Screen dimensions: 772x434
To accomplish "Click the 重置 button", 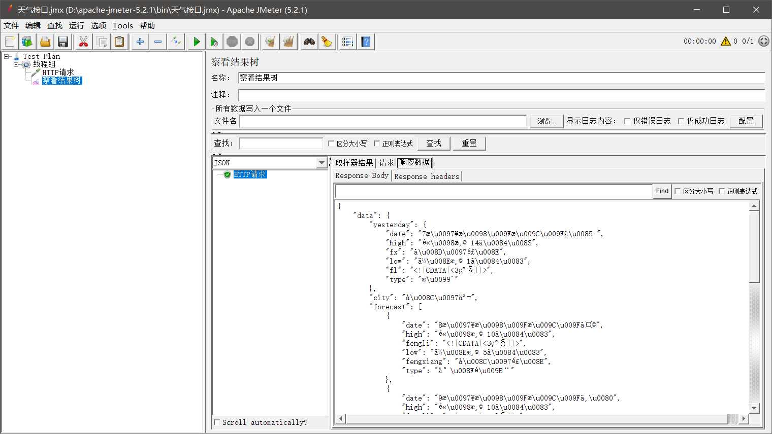I will point(469,143).
